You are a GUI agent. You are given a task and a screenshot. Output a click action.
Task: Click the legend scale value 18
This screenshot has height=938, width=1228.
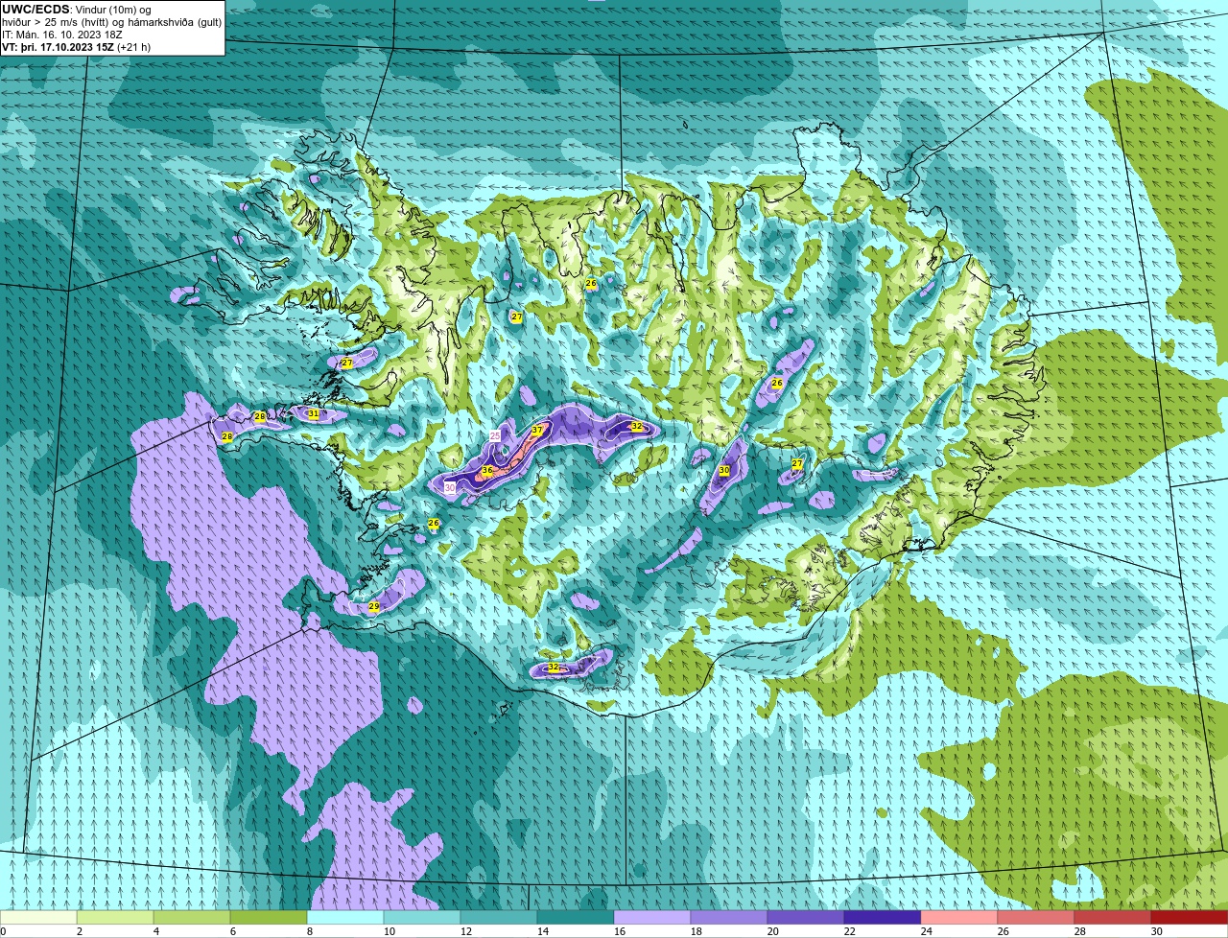[x=696, y=931]
